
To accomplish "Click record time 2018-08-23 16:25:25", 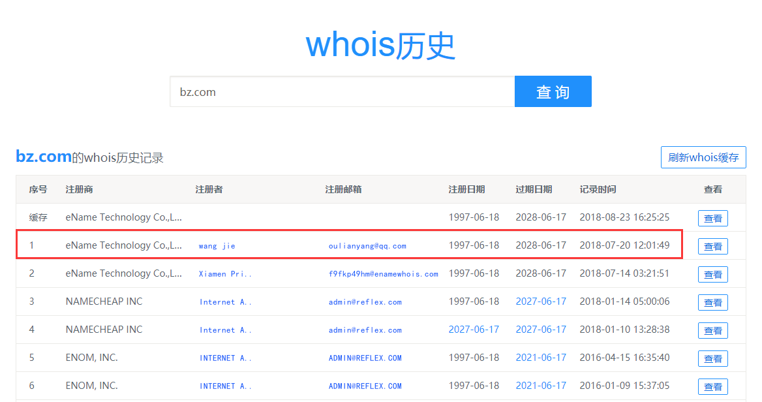I will point(624,217).
